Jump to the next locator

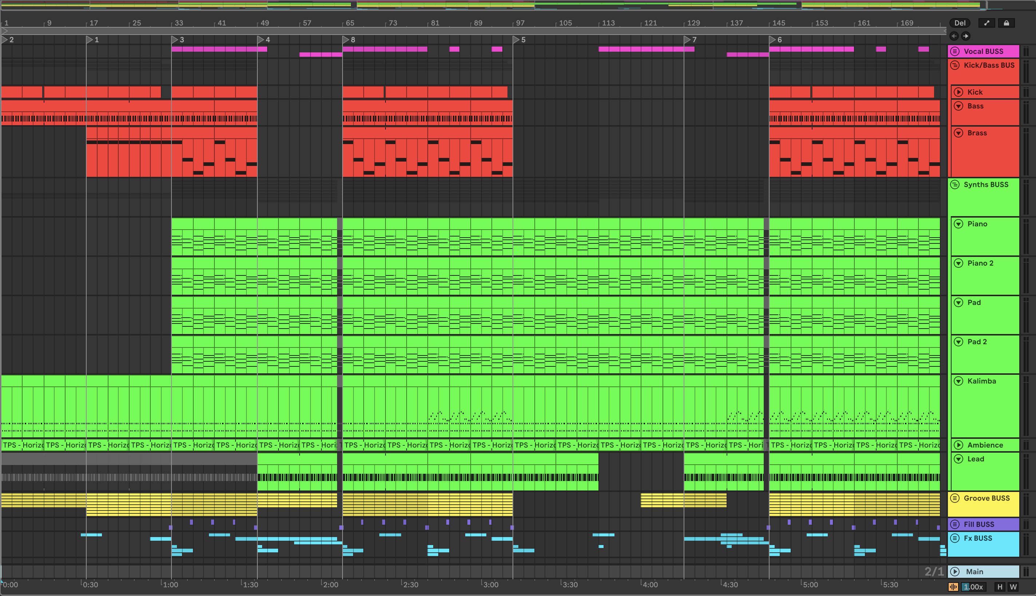tap(966, 36)
